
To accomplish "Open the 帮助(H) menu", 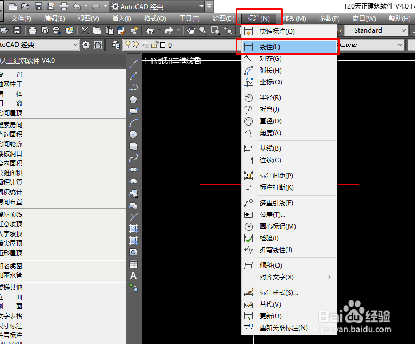I will 400,19.
